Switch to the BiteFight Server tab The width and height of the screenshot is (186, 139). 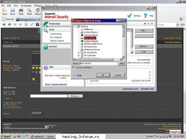tap(28, 20)
